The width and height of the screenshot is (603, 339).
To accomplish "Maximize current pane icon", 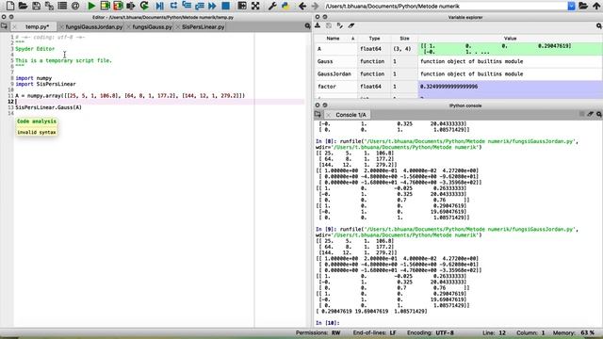I will (x=242, y=6).
